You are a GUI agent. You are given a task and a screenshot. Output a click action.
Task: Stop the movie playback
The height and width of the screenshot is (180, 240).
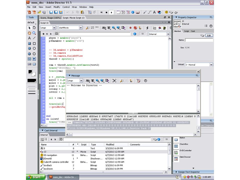tap(106, 12)
